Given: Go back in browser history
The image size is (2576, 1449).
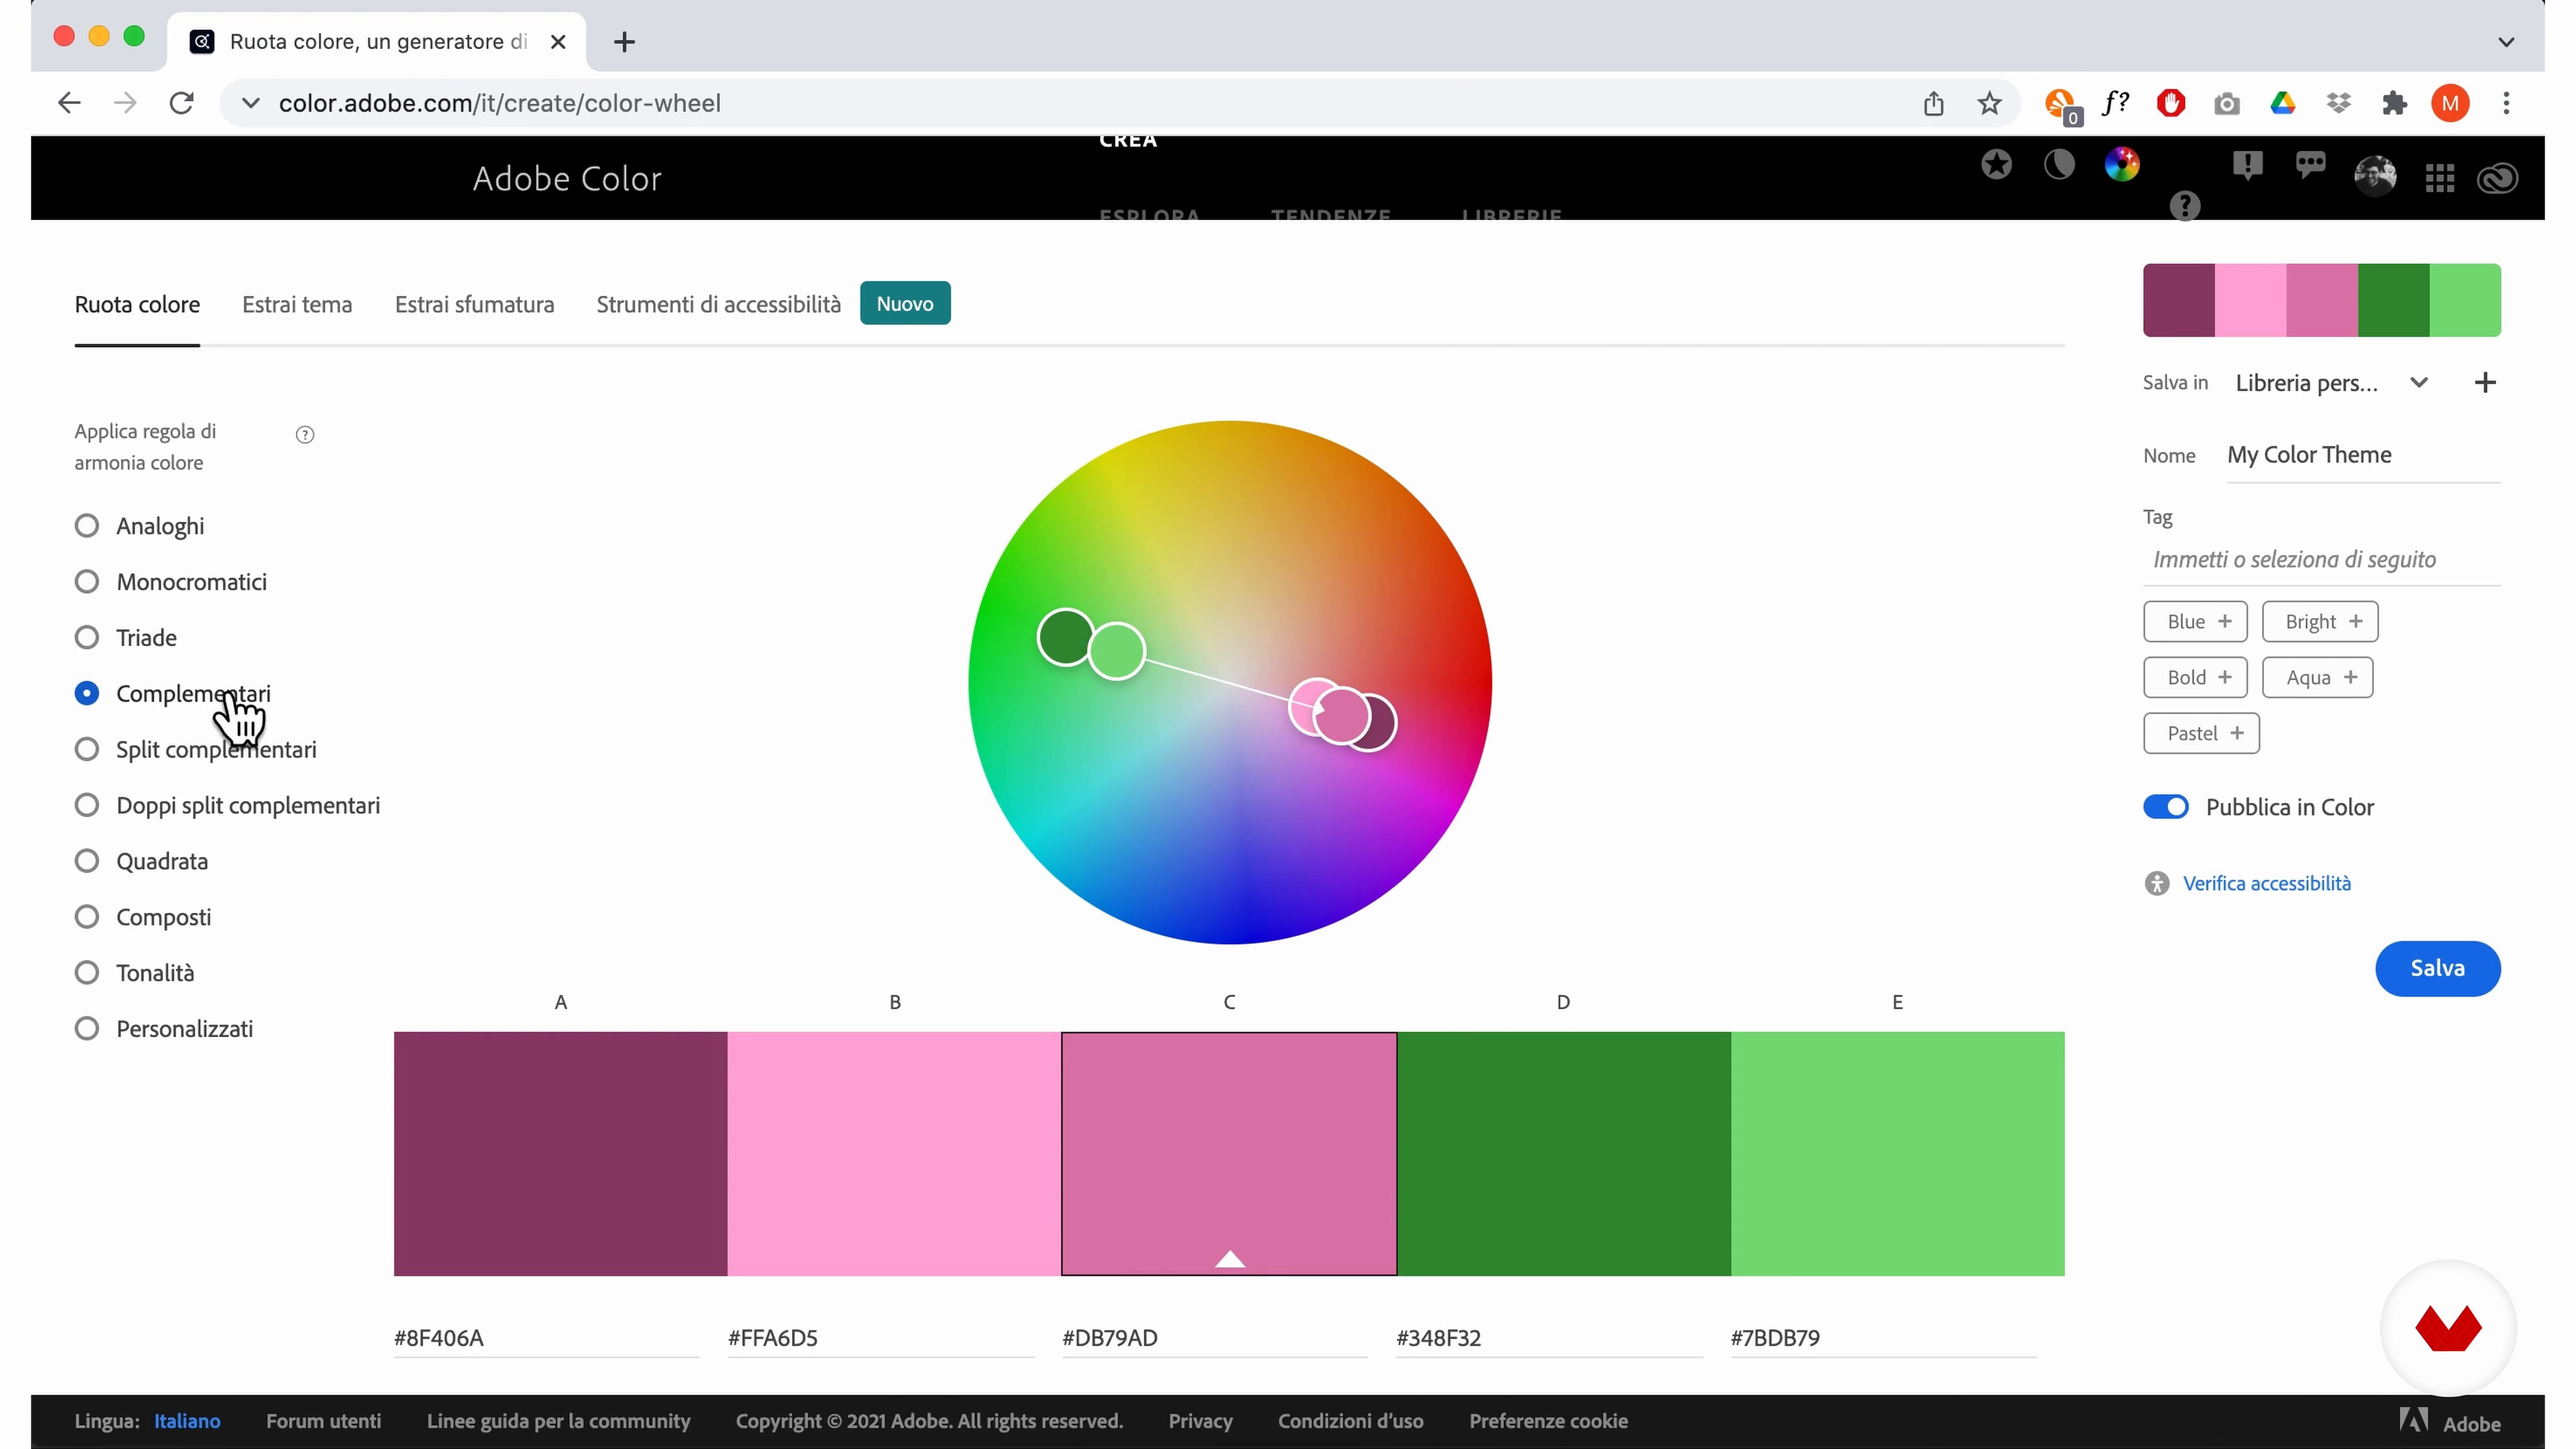Looking at the screenshot, I should coord(69,103).
